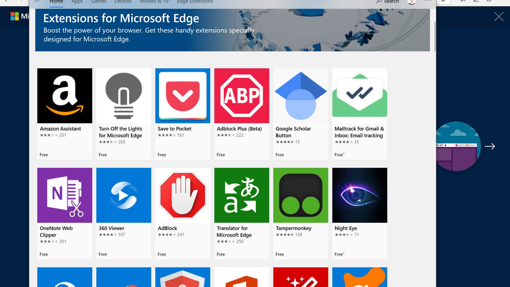Click the next arrow on the background page

coord(490,146)
